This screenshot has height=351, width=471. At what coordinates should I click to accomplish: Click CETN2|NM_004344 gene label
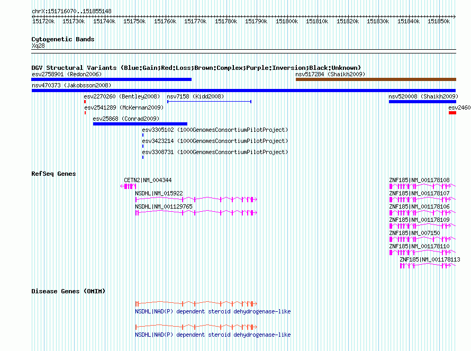[x=148, y=180]
